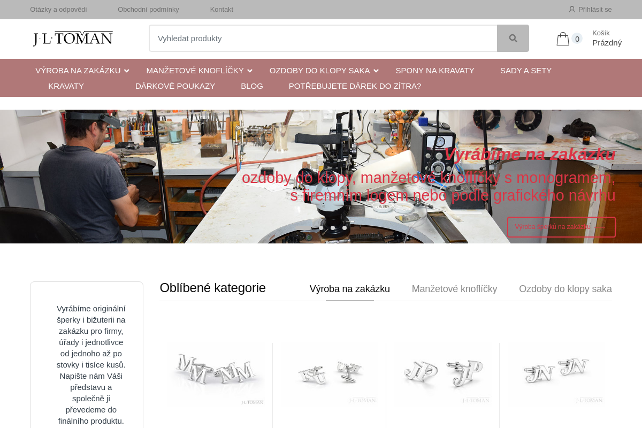Open the shopping cart icon

pyautogui.click(x=563, y=39)
